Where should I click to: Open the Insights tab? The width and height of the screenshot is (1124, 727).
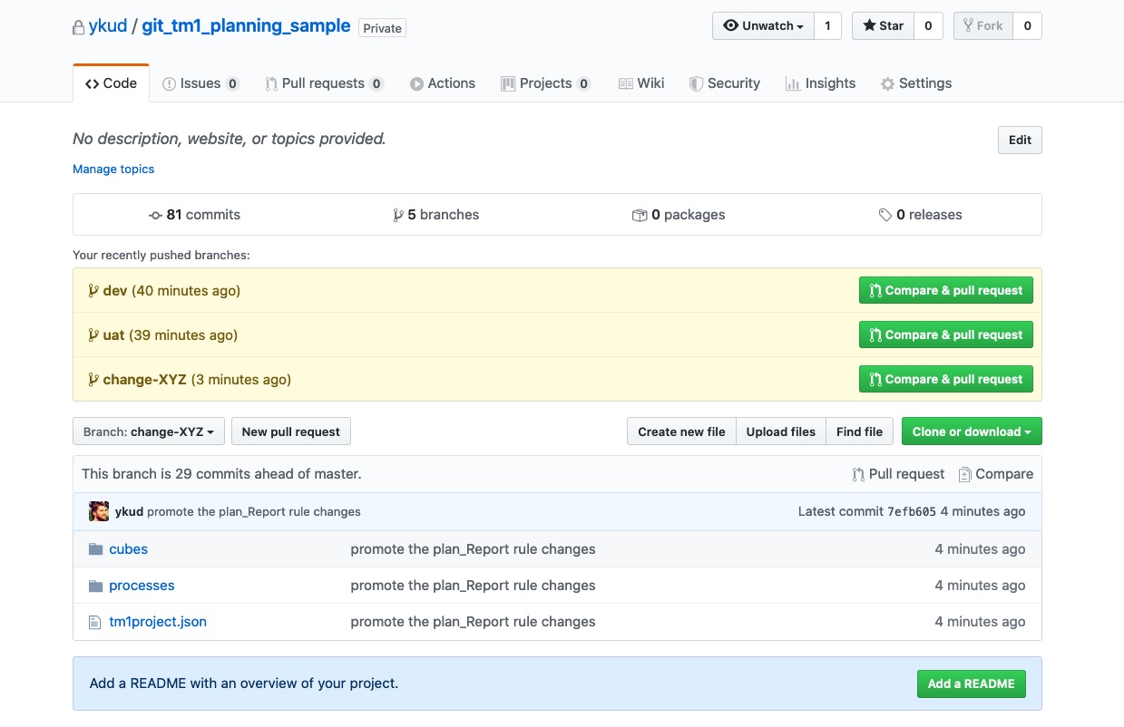(820, 83)
